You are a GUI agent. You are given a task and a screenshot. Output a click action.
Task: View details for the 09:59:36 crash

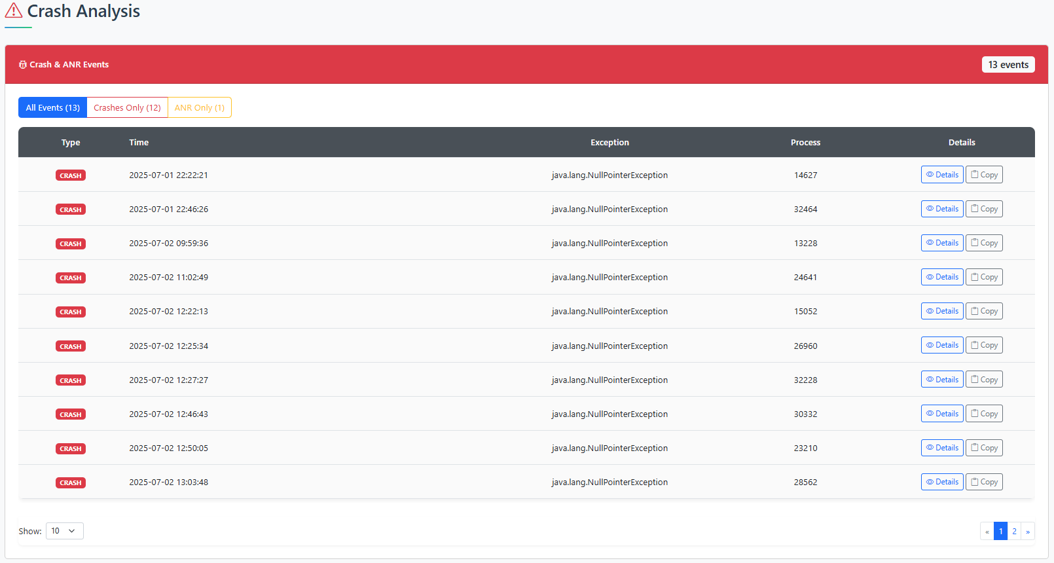point(941,243)
